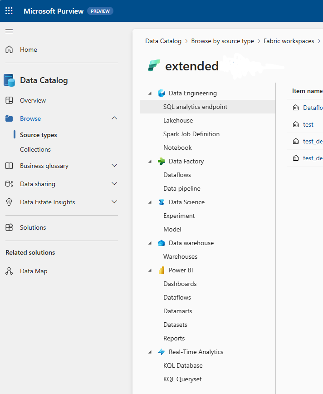323x394 pixels.
Task: Select the Lakehouse tree item
Action: (178, 120)
